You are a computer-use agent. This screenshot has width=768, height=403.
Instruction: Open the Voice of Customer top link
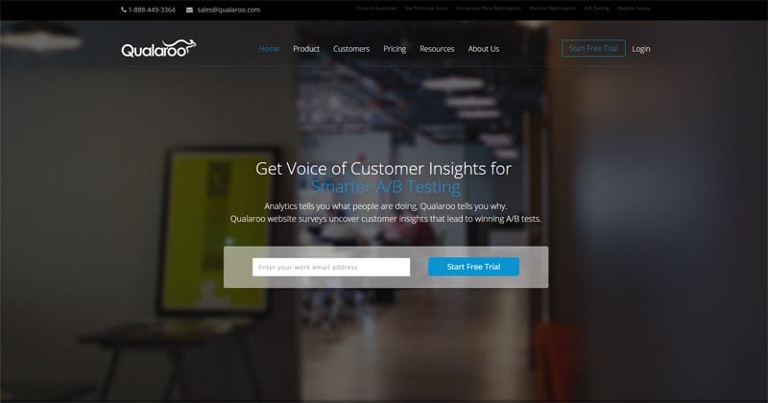coord(376,9)
